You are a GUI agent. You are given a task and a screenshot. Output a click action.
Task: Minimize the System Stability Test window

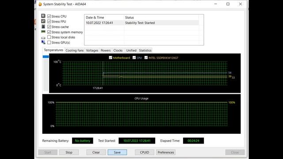click(215, 4)
